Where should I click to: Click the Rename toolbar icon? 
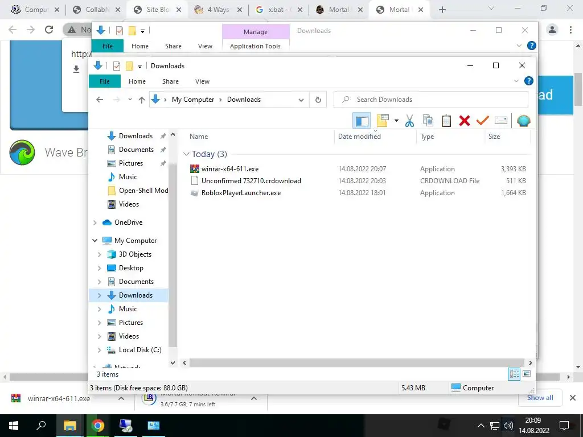501,121
